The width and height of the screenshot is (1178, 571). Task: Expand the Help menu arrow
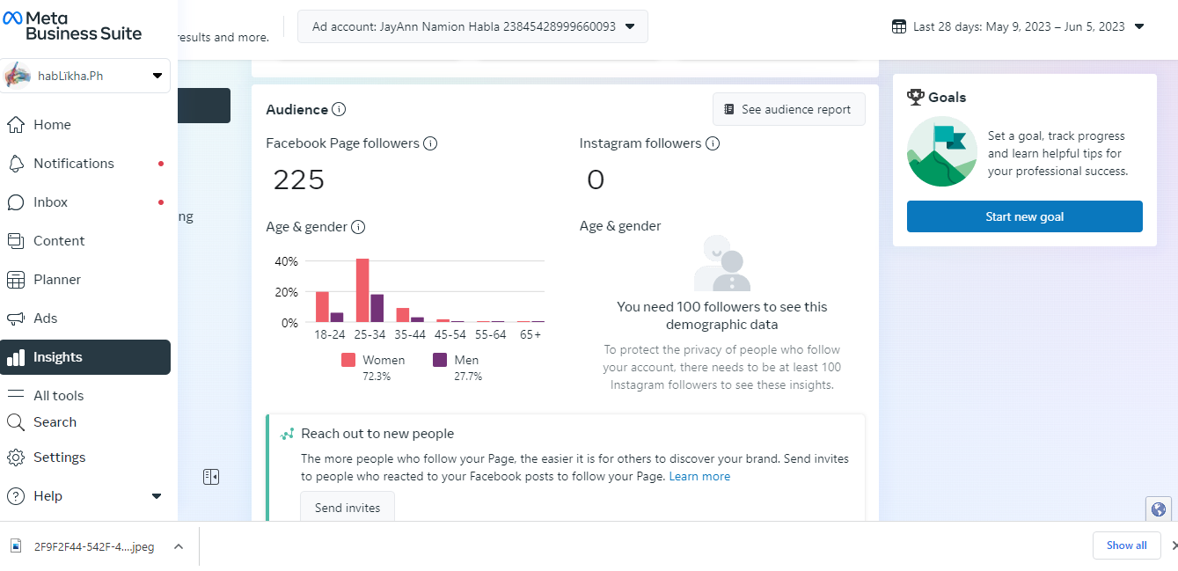157,496
